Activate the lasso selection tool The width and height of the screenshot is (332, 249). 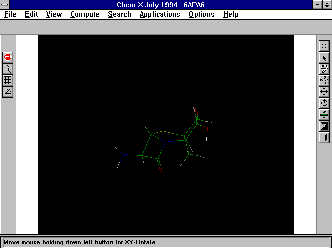[324, 69]
